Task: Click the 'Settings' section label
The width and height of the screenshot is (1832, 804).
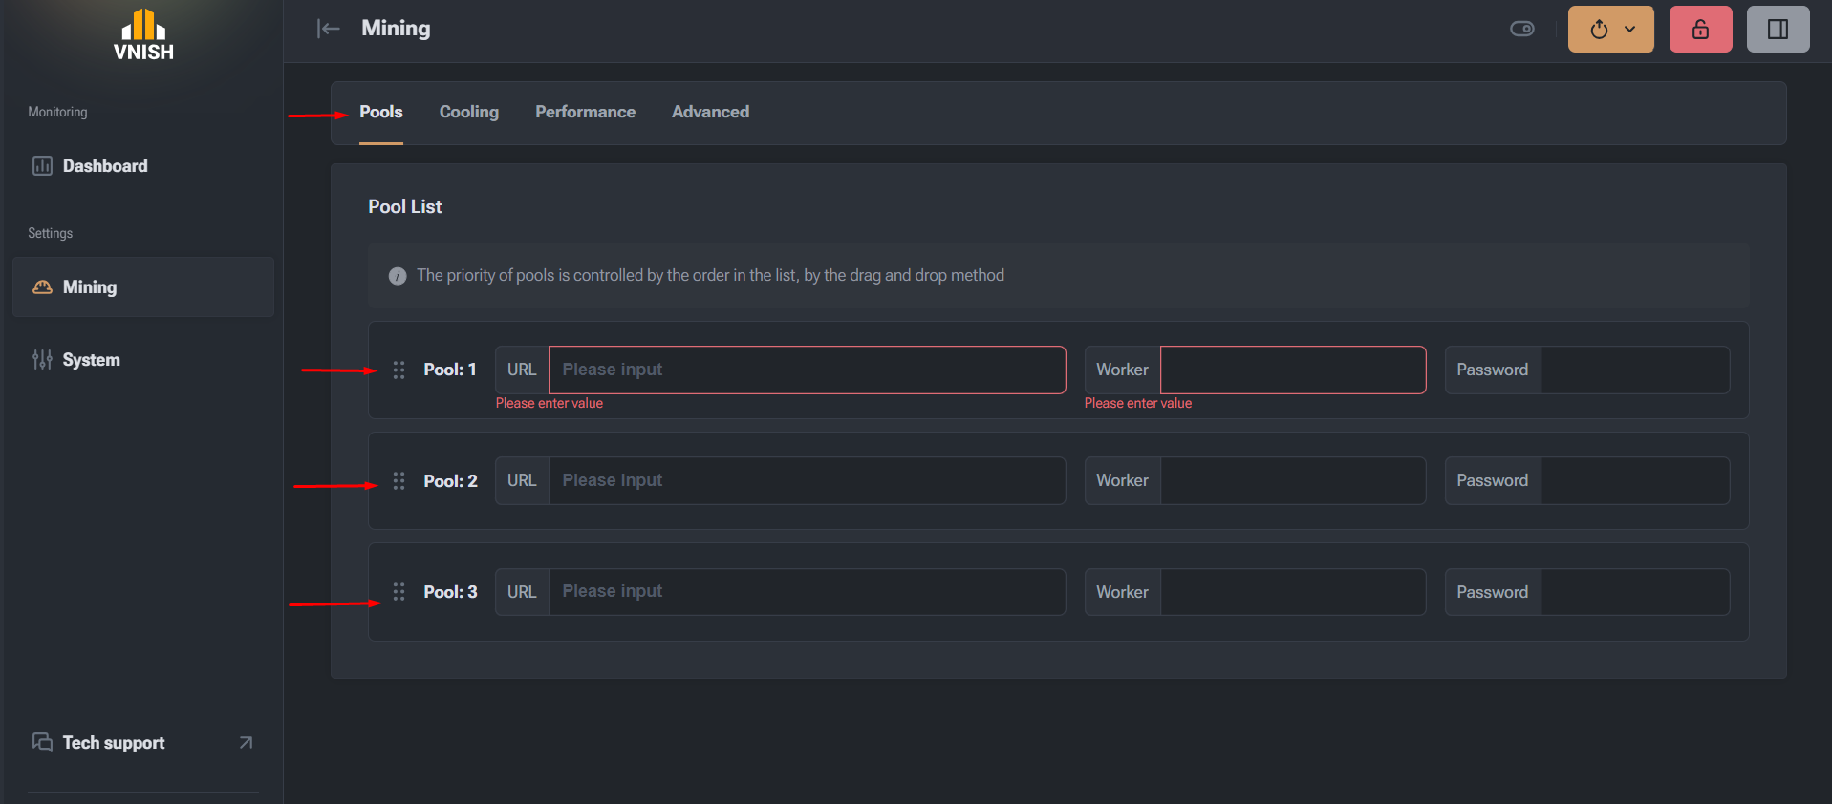Action: click(50, 233)
